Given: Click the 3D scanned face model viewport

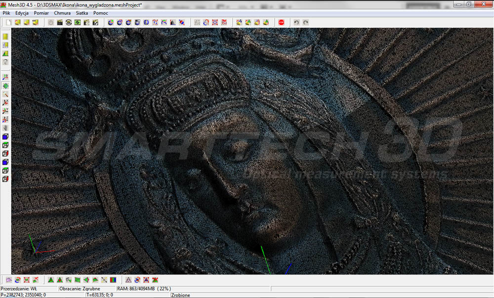Looking at the screenshot, I should tap(252, 151).
